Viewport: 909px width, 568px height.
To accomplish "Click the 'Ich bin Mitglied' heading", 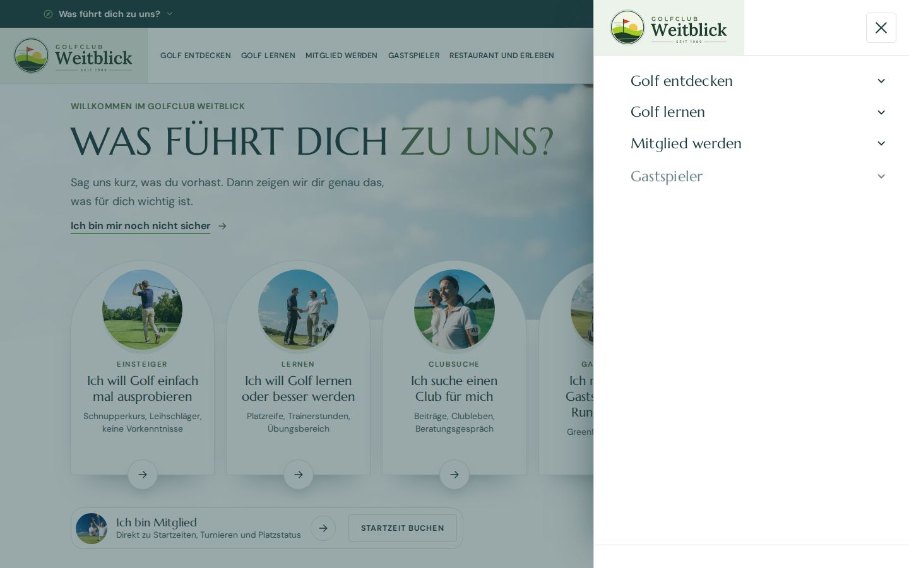I will (x=157, y=523).
